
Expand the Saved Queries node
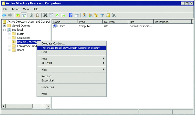coord(4,26)
